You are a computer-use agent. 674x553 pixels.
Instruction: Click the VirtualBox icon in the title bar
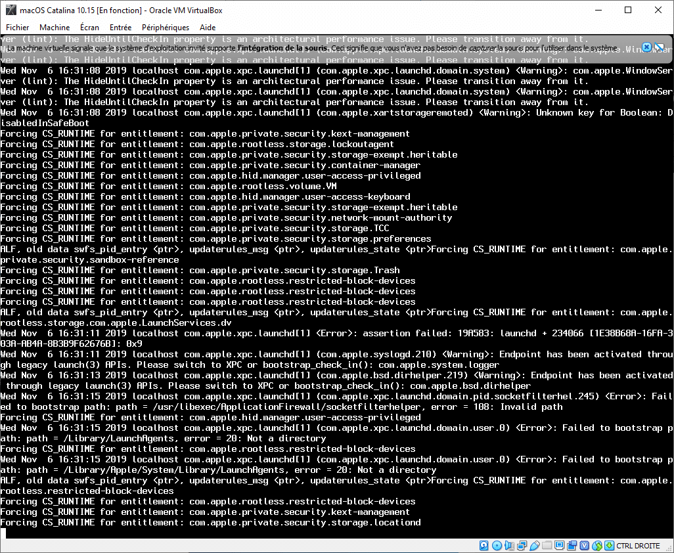[11, 10]
